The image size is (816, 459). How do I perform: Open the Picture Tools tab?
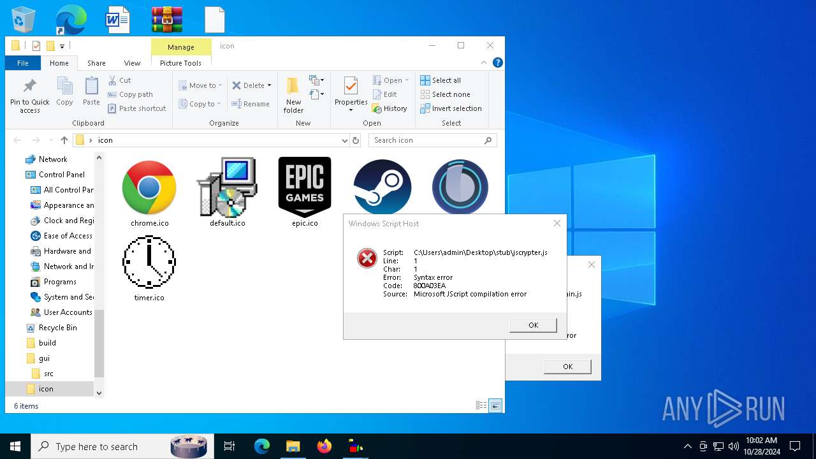180,63
